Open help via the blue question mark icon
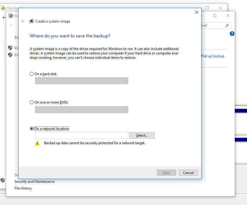The height and width of the screenshot is (205, 247). (x=232, y=34)
